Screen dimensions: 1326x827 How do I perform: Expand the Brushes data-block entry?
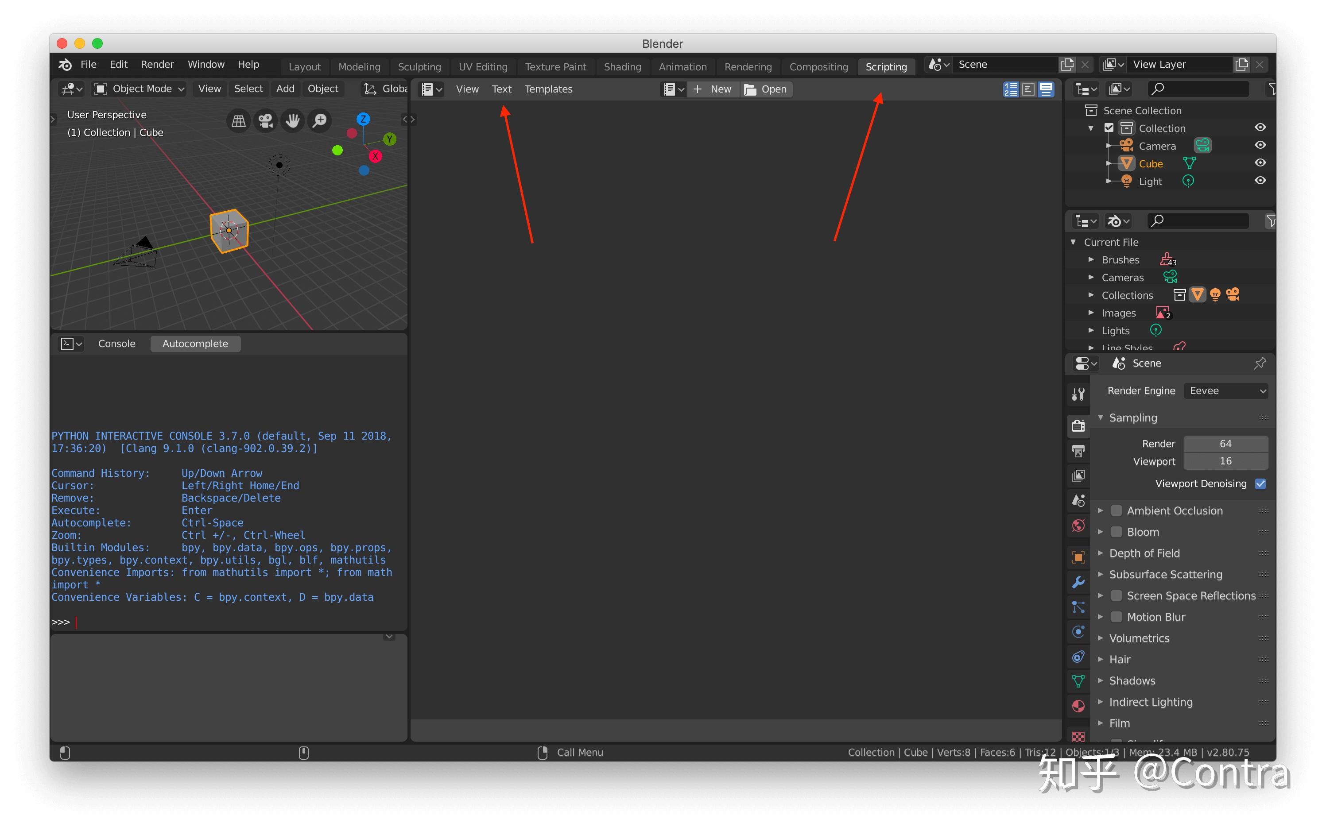click(x=1091, y=260)
